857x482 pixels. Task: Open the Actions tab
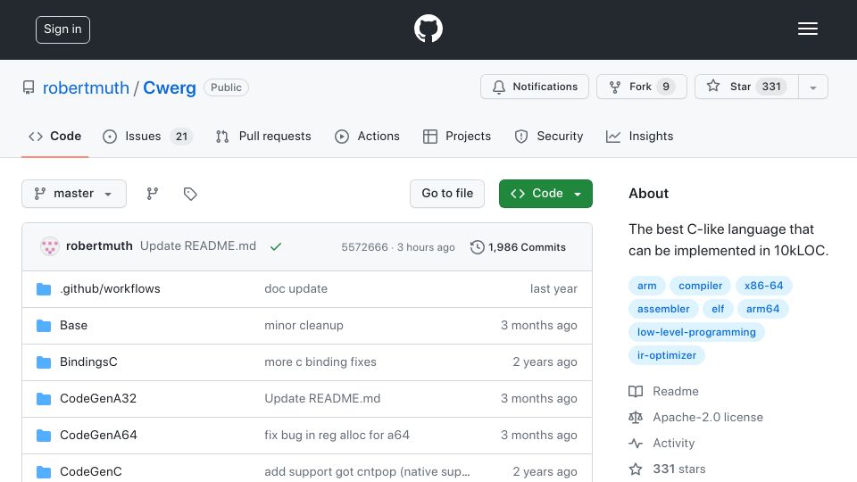tap(367, 136)
